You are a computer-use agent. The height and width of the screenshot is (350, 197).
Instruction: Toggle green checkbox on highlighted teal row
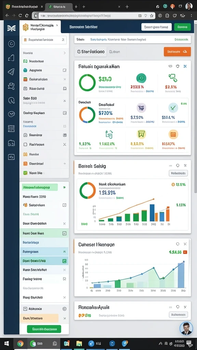[x=64, y=261]
